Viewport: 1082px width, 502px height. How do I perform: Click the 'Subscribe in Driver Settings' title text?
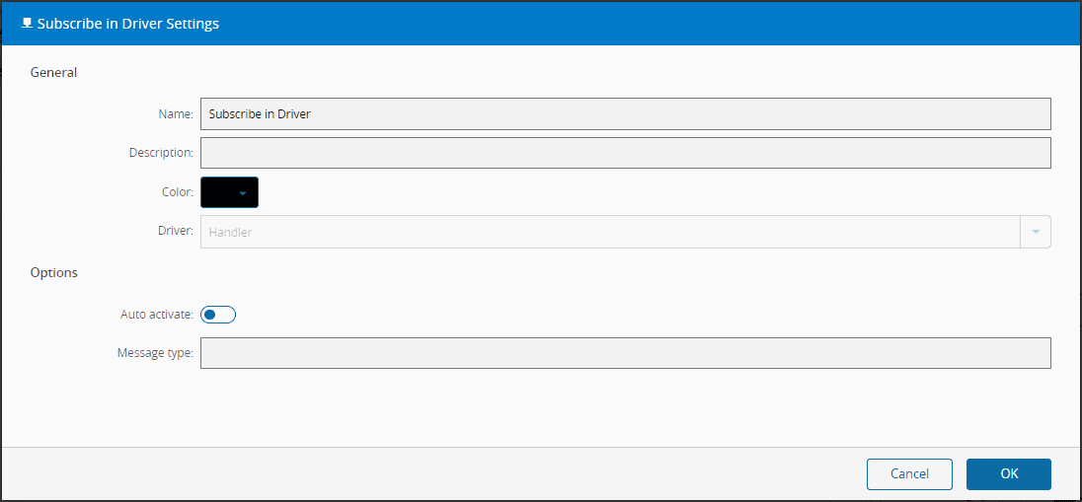[x=128, y=24]
